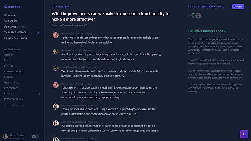The height and width of the screenshot is (141, 251).
Task: Click the share icon beside A.I. summary heading
Action: 225,31
